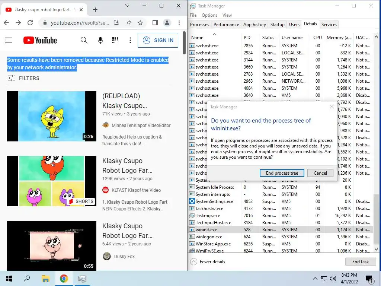
Task: Open Chrome tab search chevron
Action: tap(127, 6)
